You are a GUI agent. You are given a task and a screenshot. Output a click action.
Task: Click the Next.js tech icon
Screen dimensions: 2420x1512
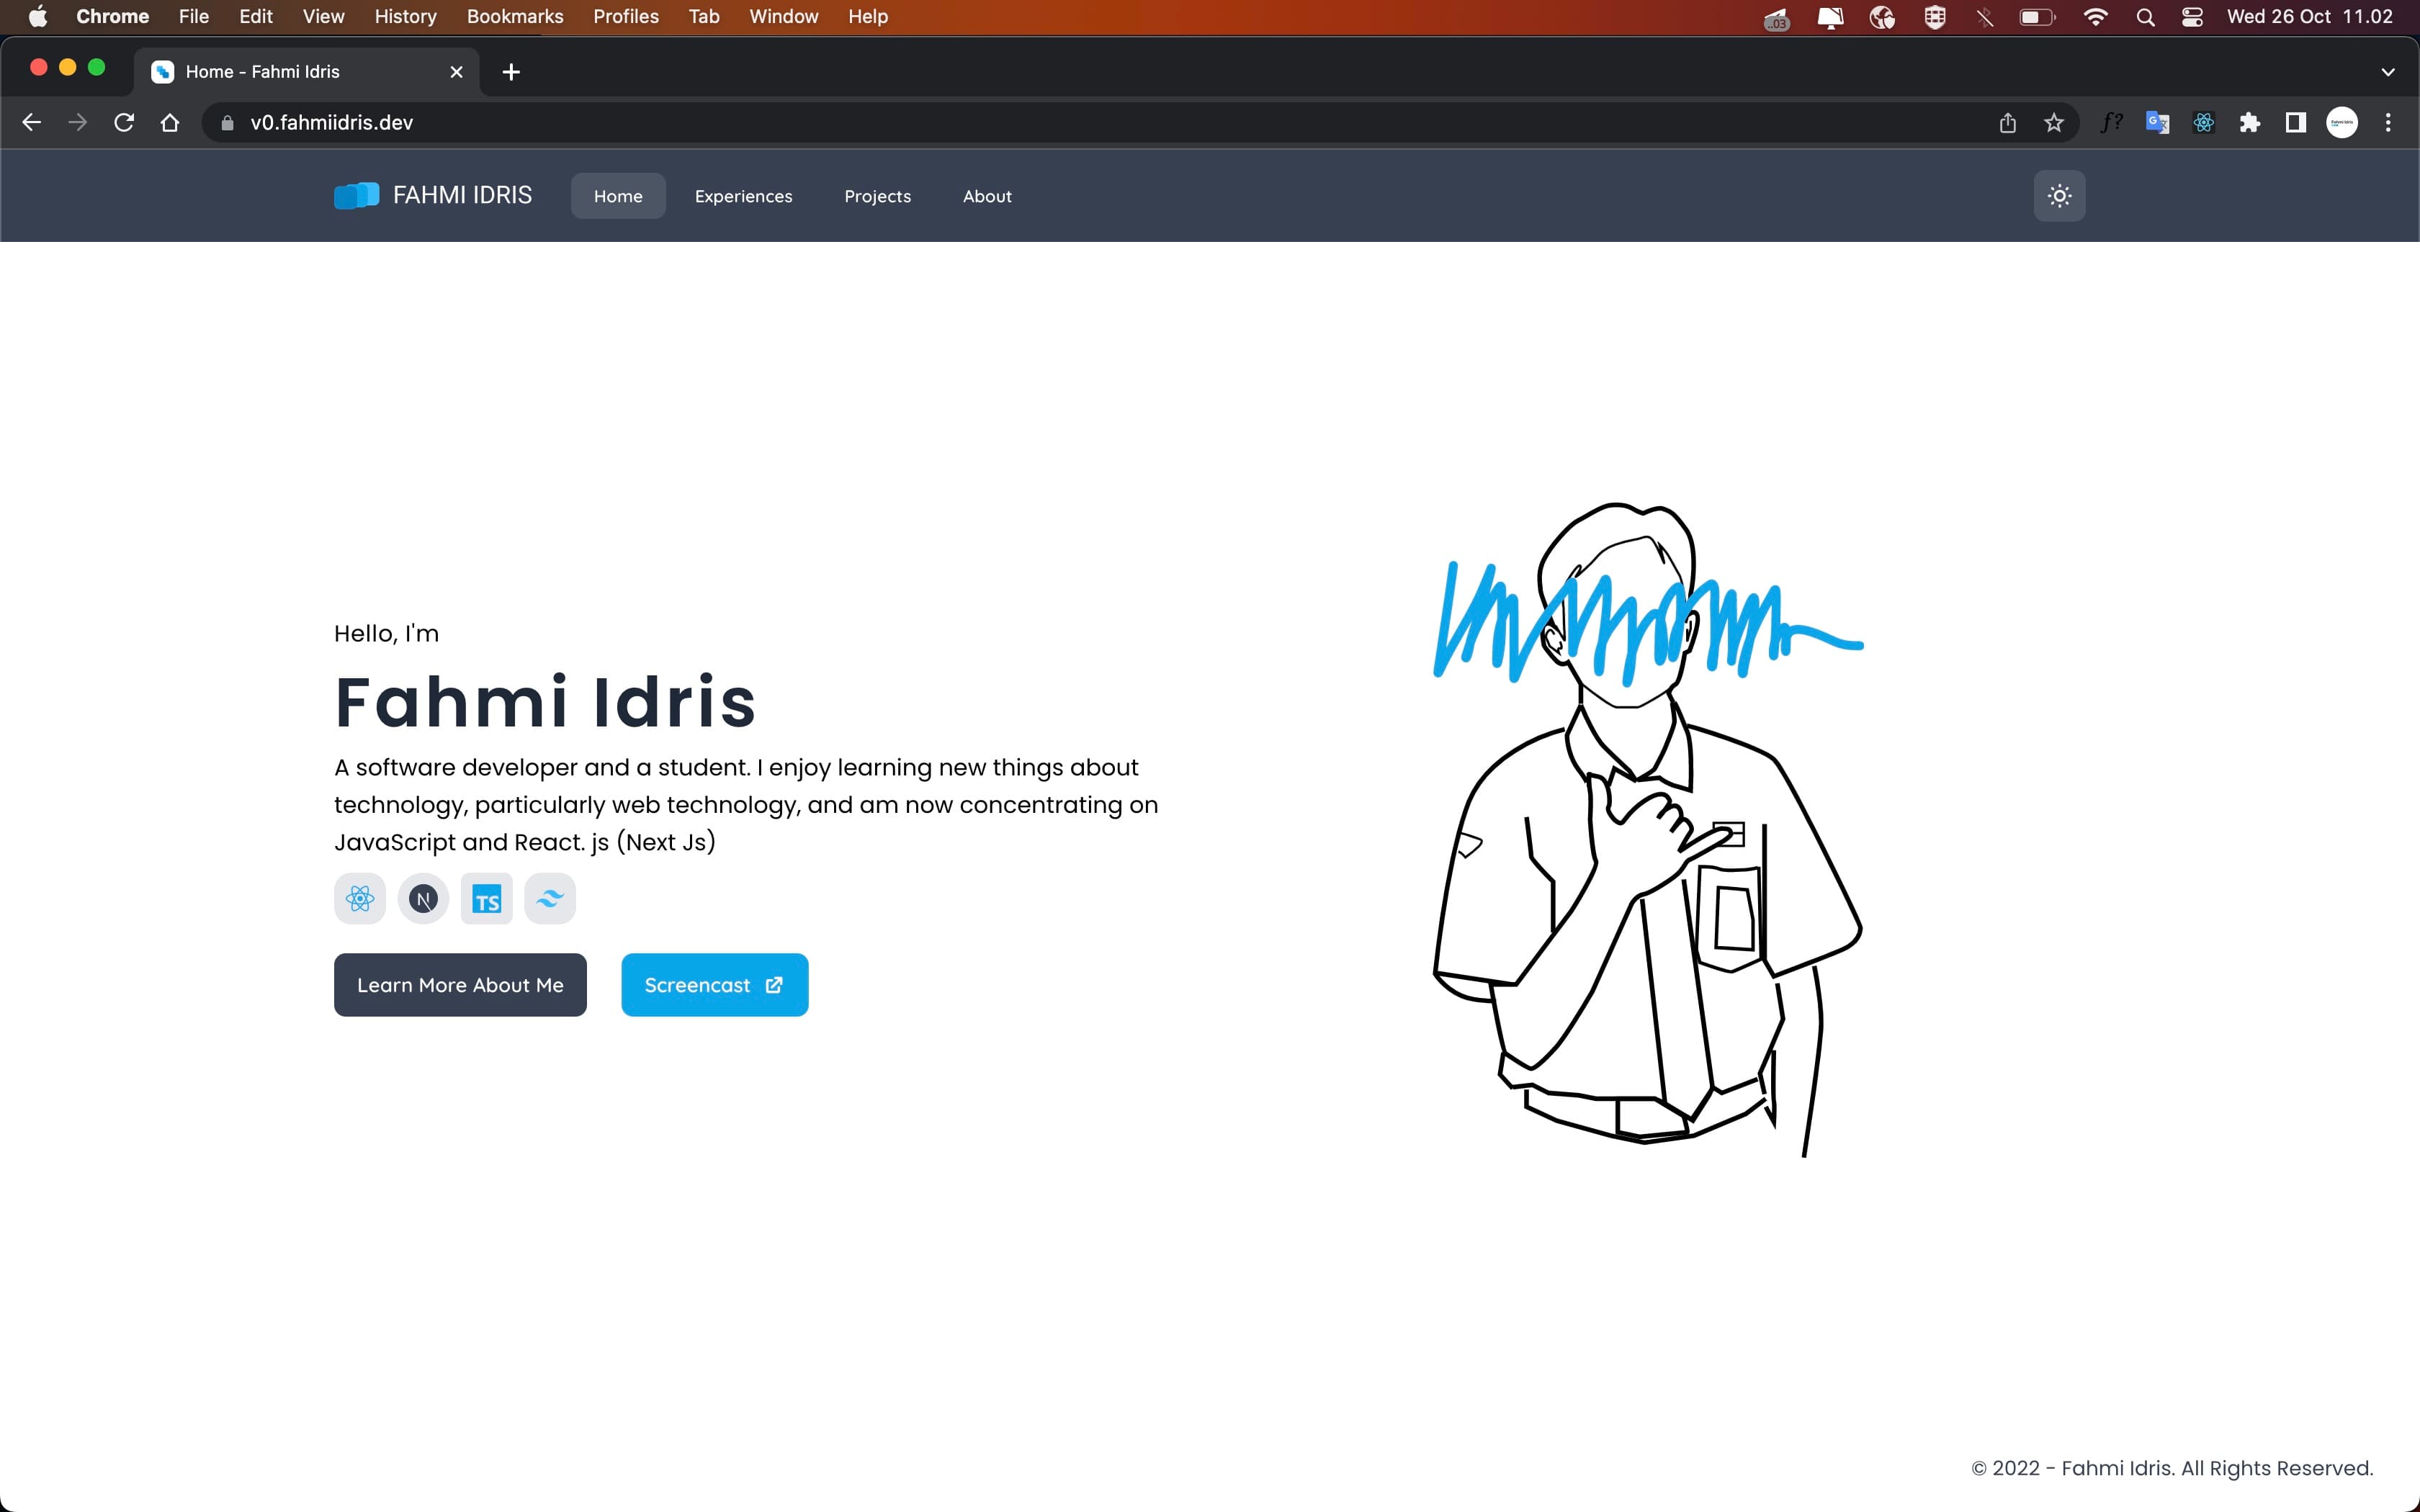[x=423, y=898]
